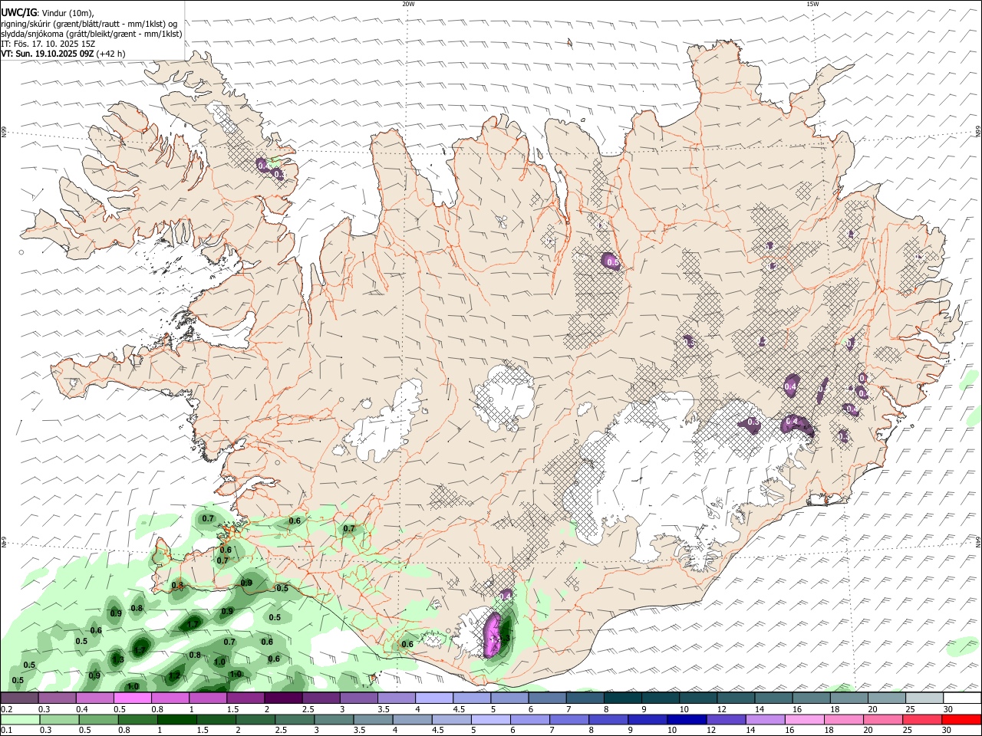Image resolution: width=982 pixels, height=736 pixels.
Task: Click the lower-scale swatch between 2.5 and 3
Action: [295, 719]
